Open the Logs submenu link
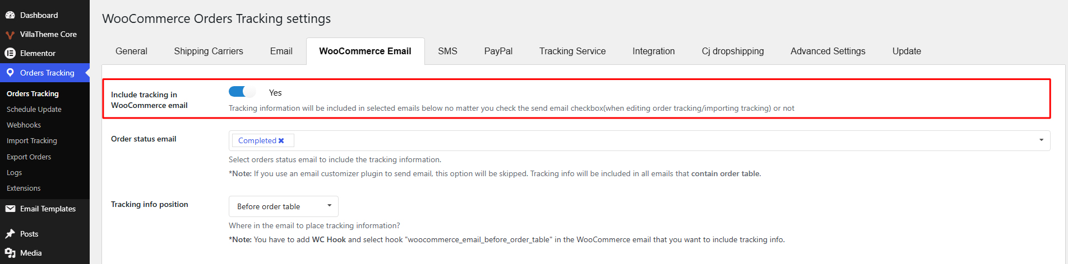 point(14,173)
